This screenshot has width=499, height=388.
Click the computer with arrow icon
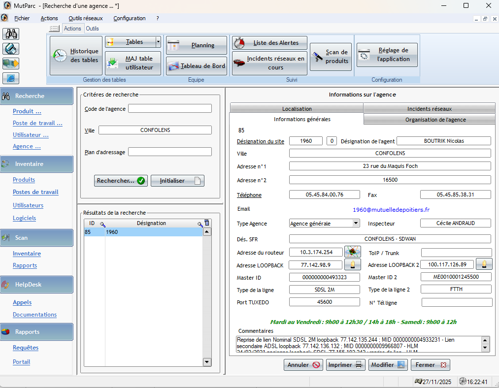pos(11,64)
